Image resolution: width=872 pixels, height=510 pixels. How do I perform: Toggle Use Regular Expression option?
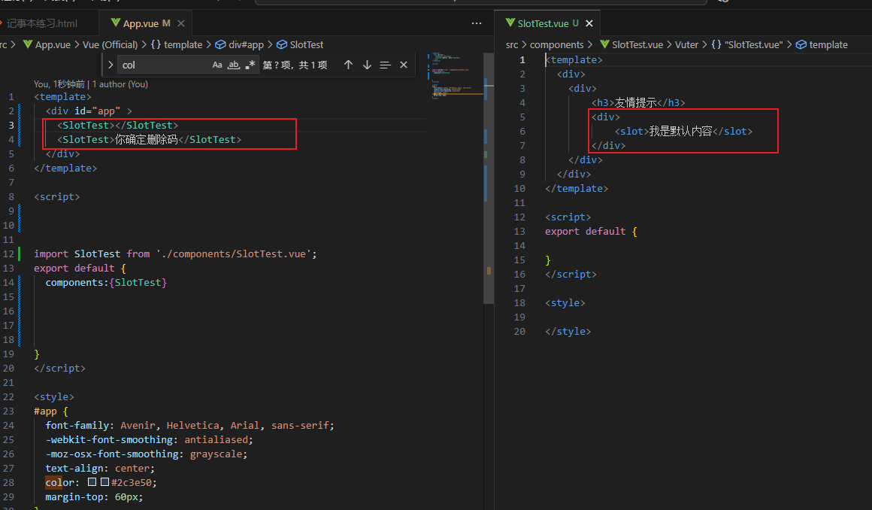250,65
